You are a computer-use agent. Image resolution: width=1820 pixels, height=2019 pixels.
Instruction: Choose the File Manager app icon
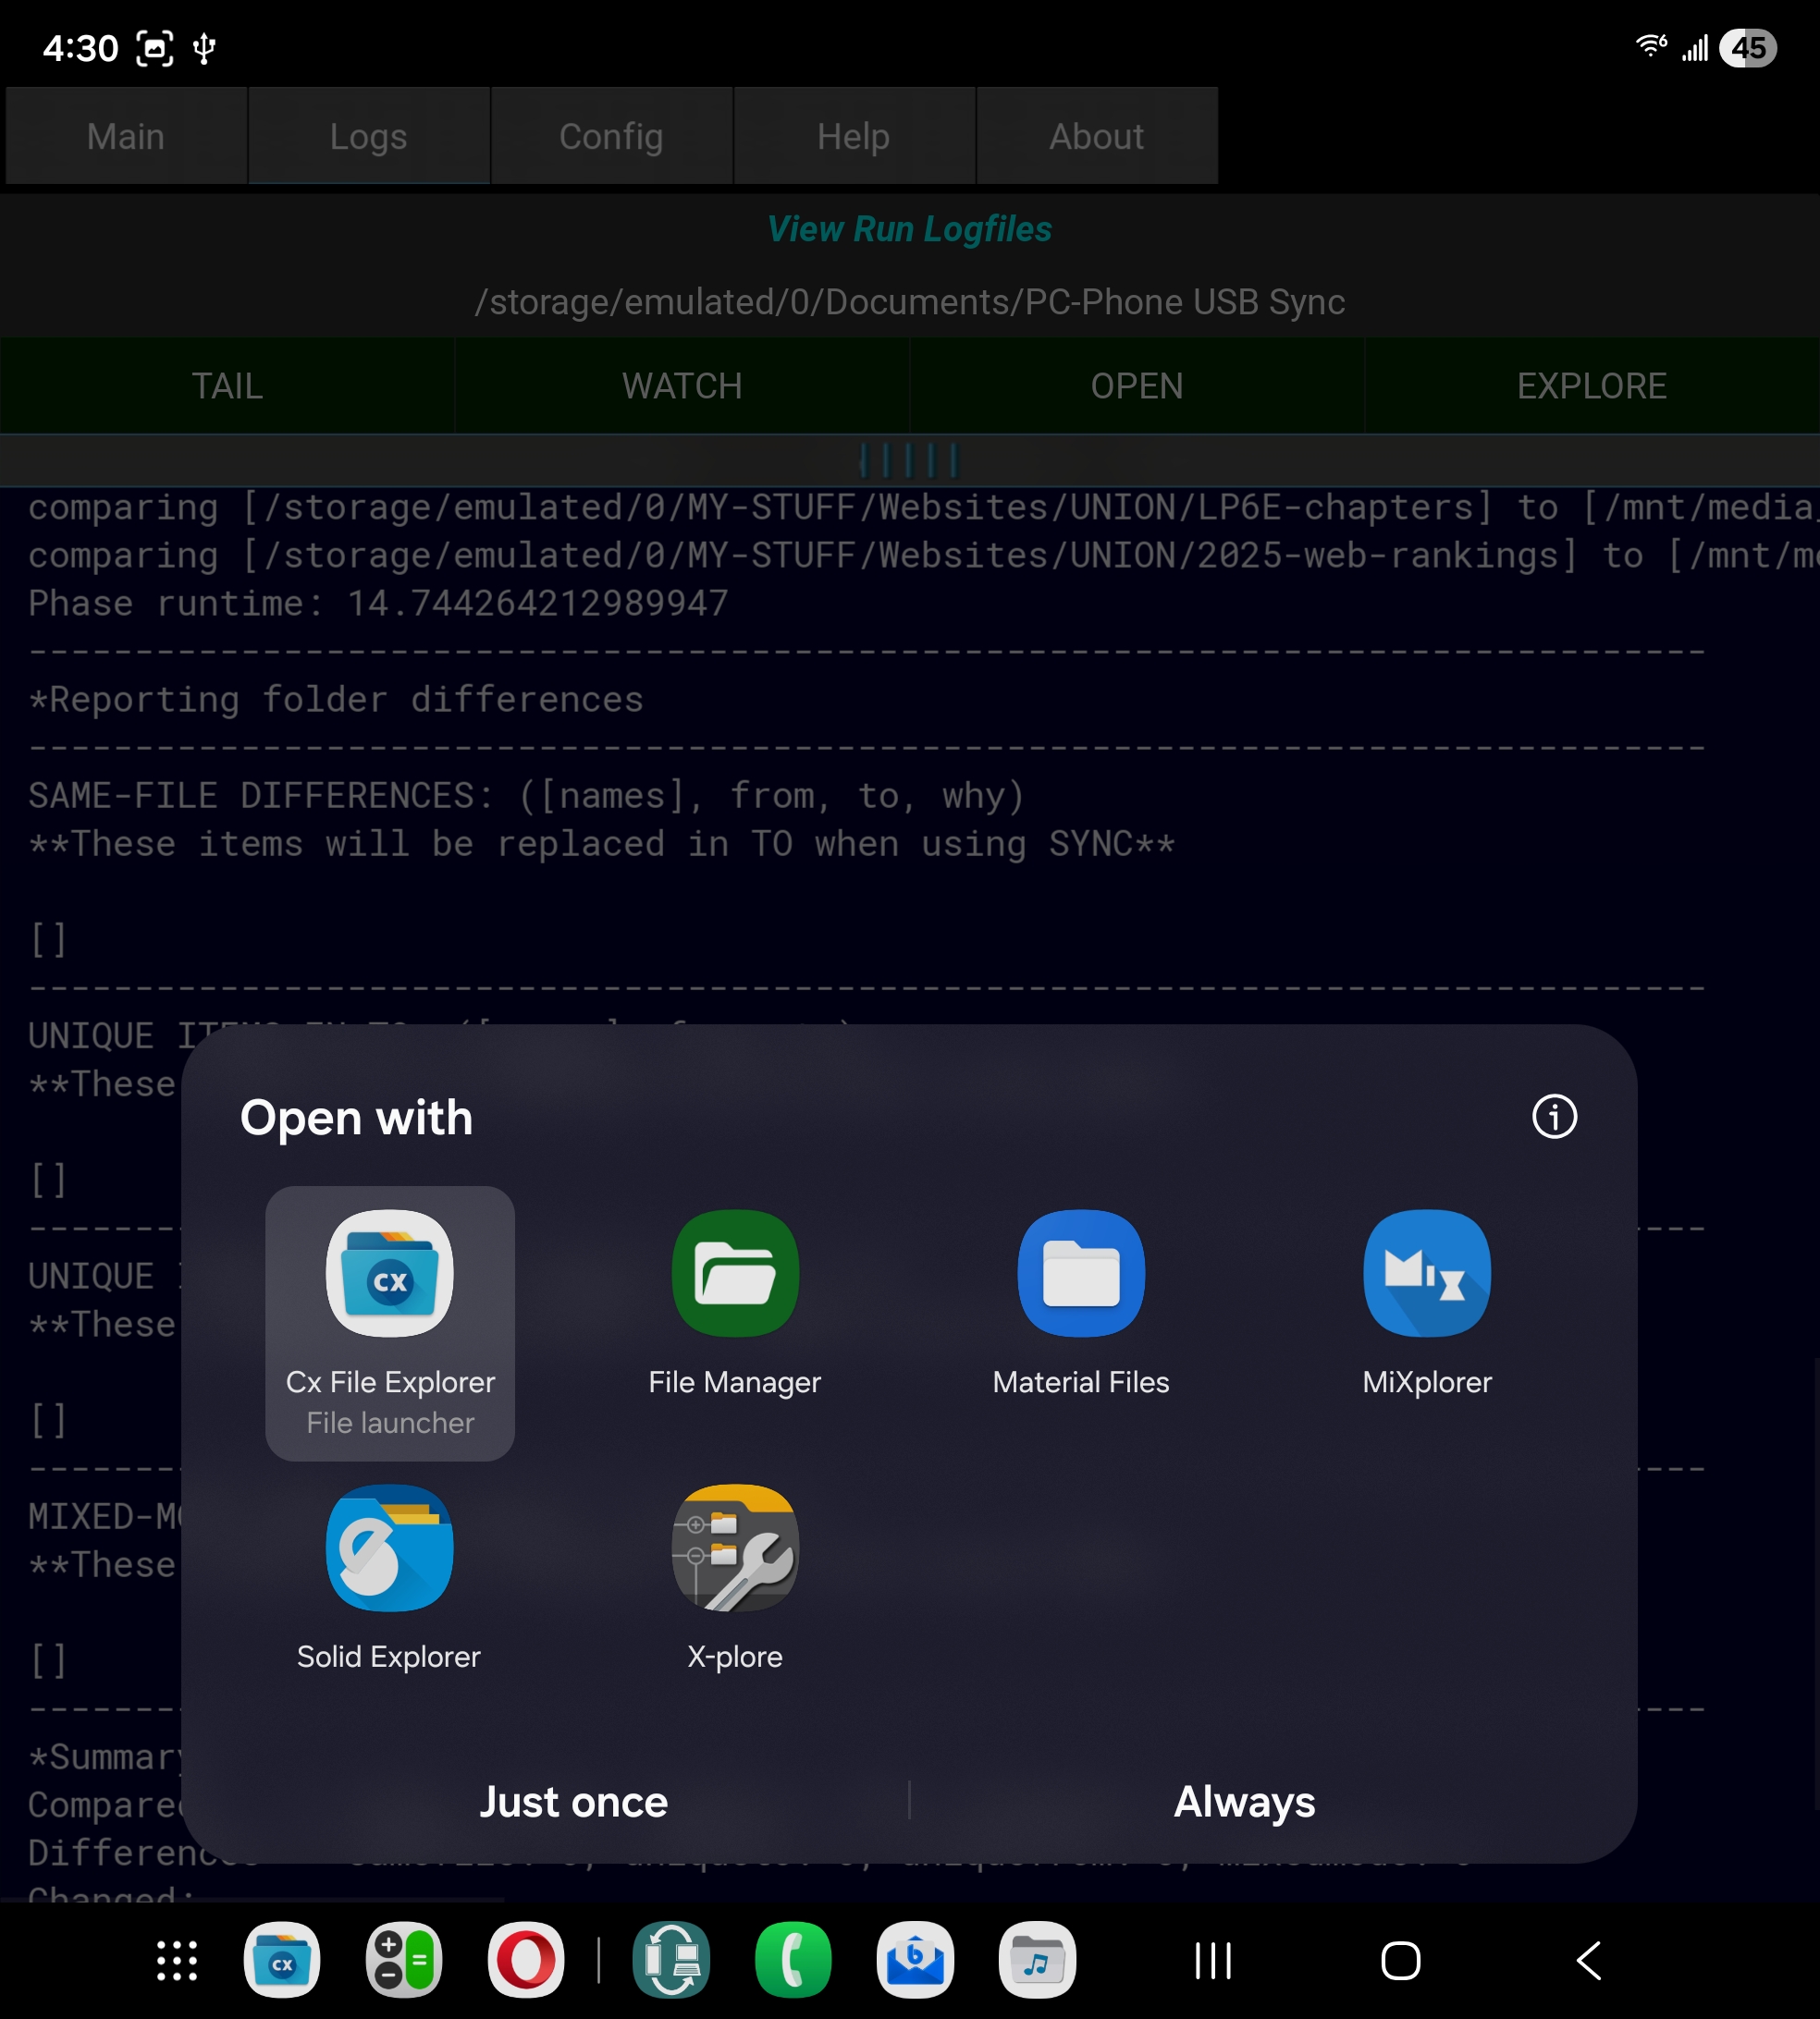[x=734, y=1275]
